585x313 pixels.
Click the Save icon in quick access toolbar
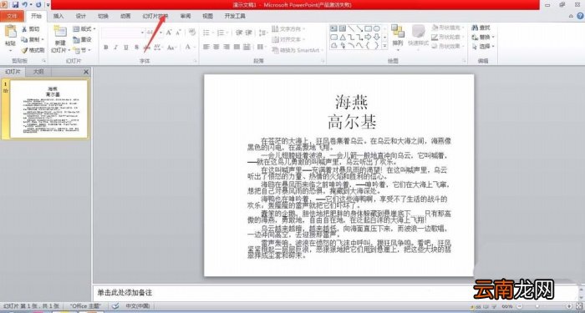15,4
